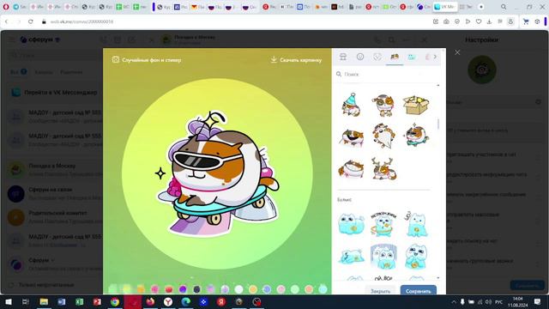The width and height of the screenshot is (549, 309).
Task: Select the peach background swatch
Action: click(309, 289)
